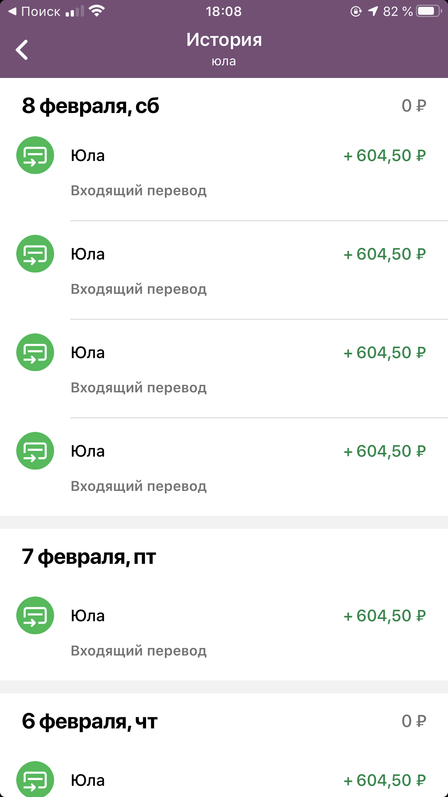The width and height of the screenshot is (448, 797).
Task: Tap the back arrow in the header
Action: coord(22,50)
